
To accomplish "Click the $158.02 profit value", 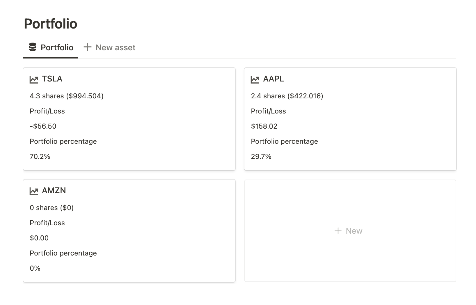I will tap(264, 126).
